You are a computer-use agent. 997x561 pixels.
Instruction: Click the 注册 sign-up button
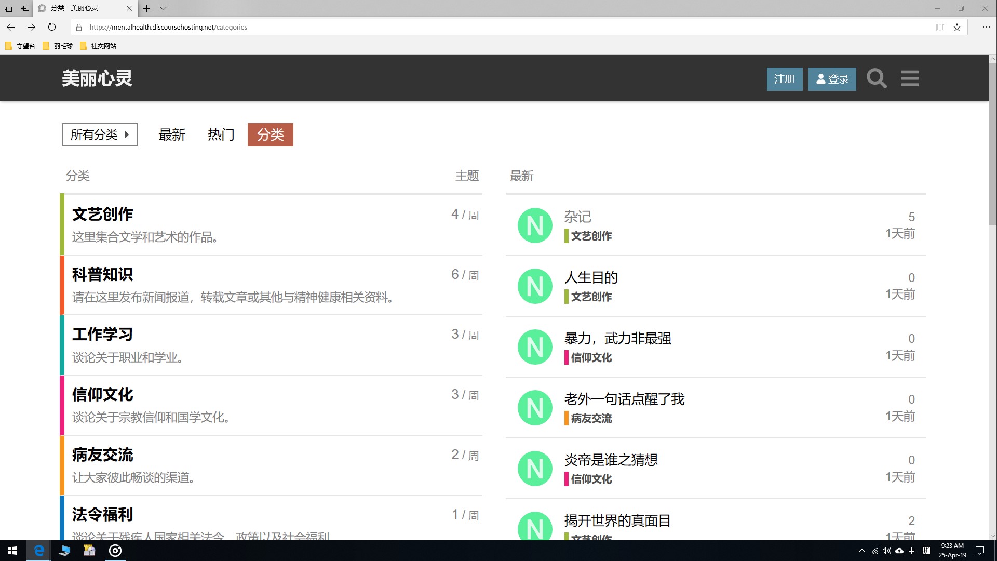[784, 79]
